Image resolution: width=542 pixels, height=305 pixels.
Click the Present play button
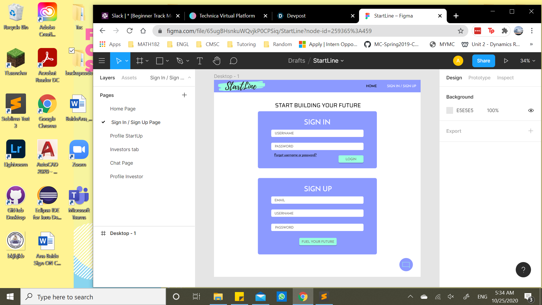pyautogui.click(x=506, y=61)
